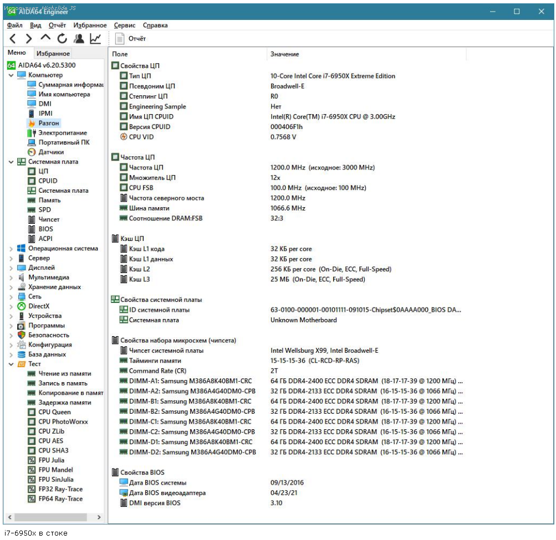Viewport: 556px width, 540px height.
Task: Expand the DirectX tree node
Action: (x=11, y=306)
